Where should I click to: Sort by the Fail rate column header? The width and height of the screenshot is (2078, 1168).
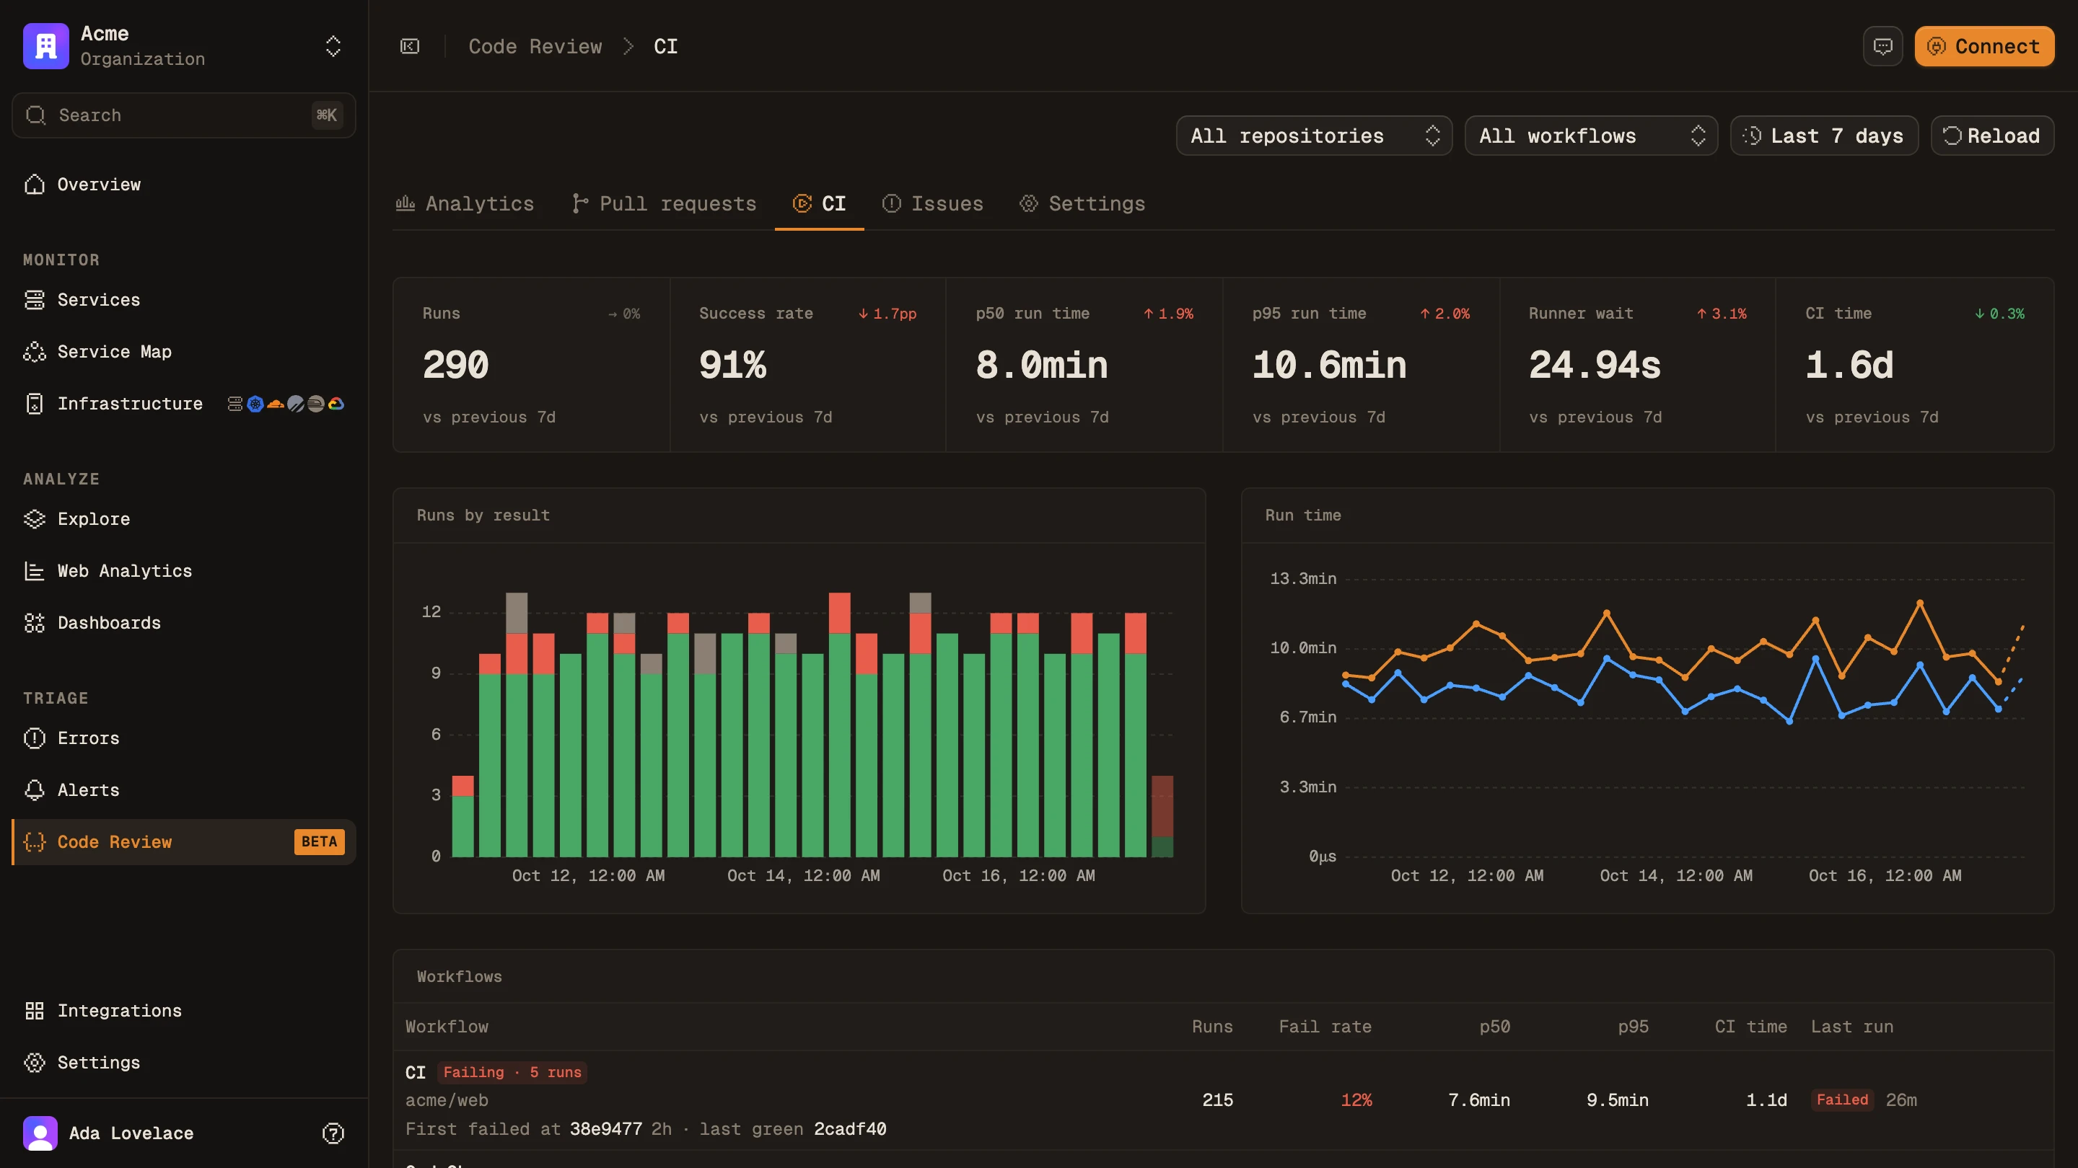[1325, 1027]
